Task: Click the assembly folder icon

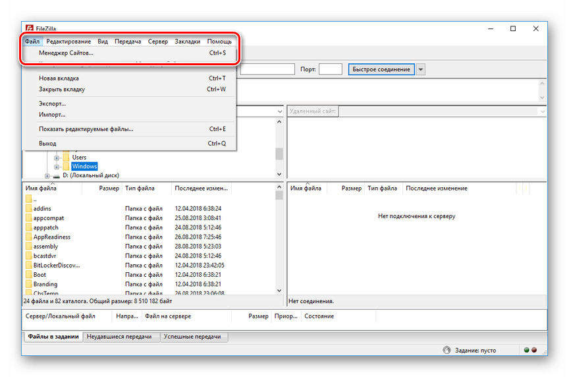Action: tap(28, 246)
